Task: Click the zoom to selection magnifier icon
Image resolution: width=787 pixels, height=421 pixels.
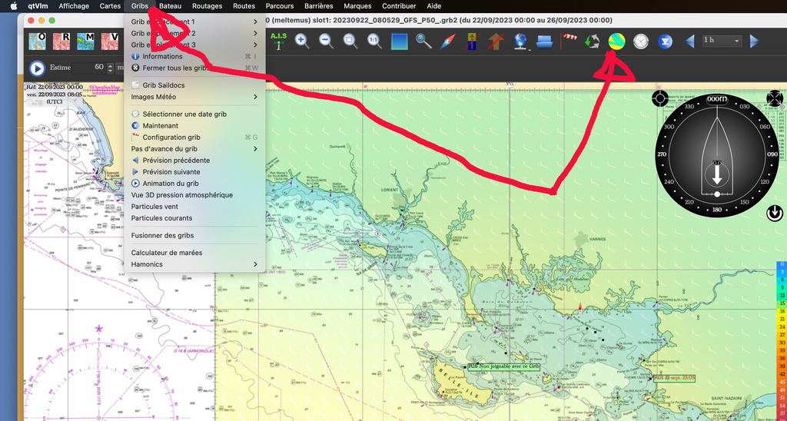Action: [x=350, y=41]
